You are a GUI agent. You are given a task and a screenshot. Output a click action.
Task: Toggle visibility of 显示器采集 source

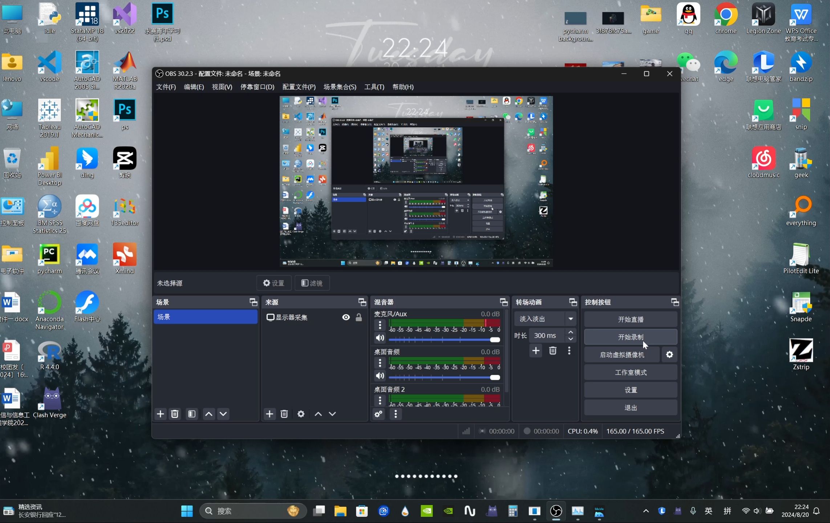346,317
